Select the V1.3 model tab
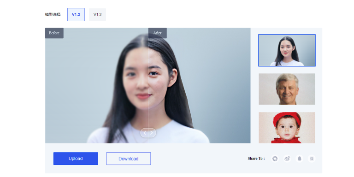Image resolution: width=354 pixels, height=177 pixels. 76,15
